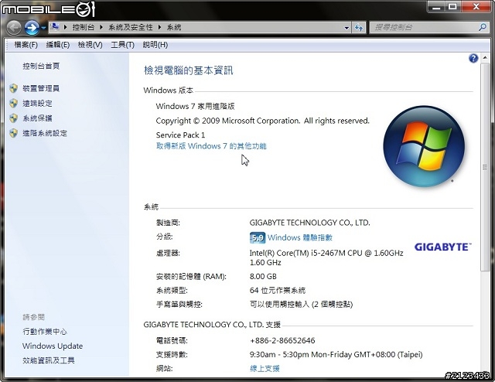495x382 pixels.
Task: Select 控制台 in the address breadcrumb
Action: click(83, 28)
